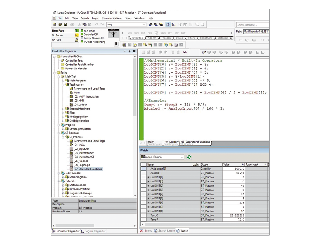The height and width of the screenshot is (244, 320).
Task: Click the Path field showing VladNetwork
Action: 256,32
